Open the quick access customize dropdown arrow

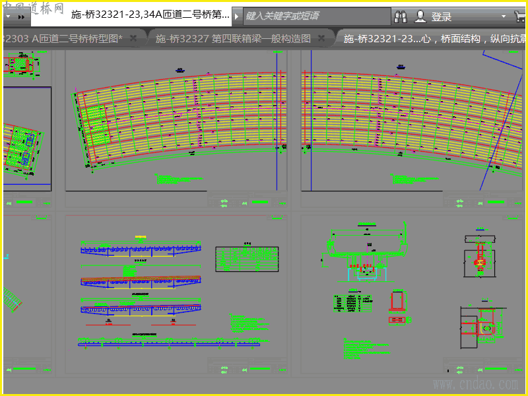[x=8, y=16]
